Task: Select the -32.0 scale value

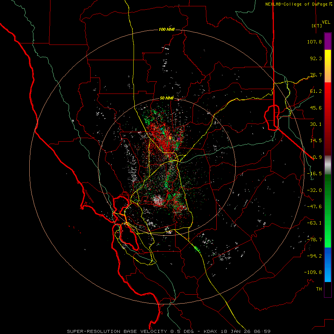Action: pyautogui.click(x=314, y=190)
